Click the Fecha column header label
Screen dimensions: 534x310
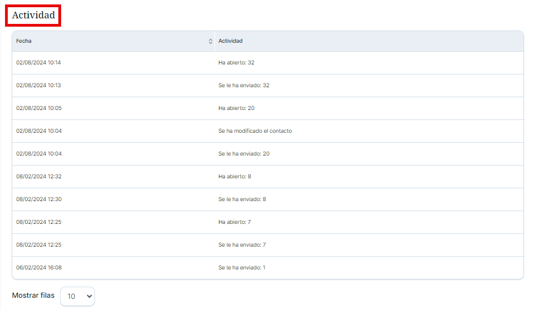point(24,41)
